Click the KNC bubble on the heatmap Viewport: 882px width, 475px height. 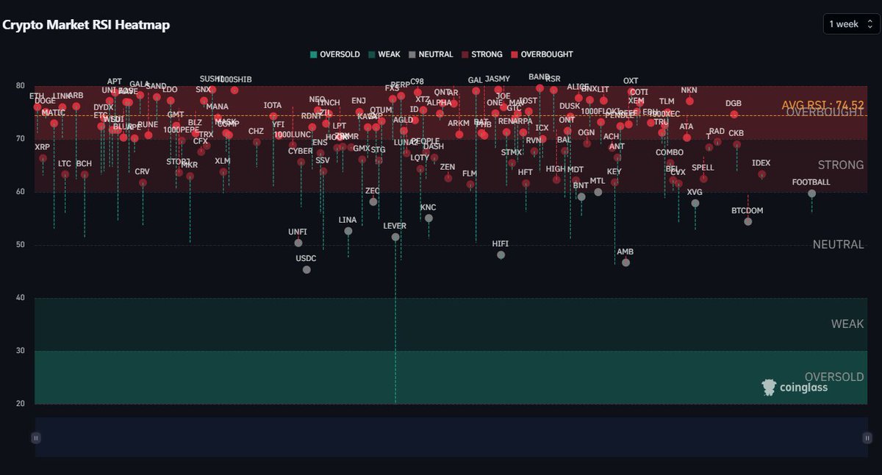(429, 218)
